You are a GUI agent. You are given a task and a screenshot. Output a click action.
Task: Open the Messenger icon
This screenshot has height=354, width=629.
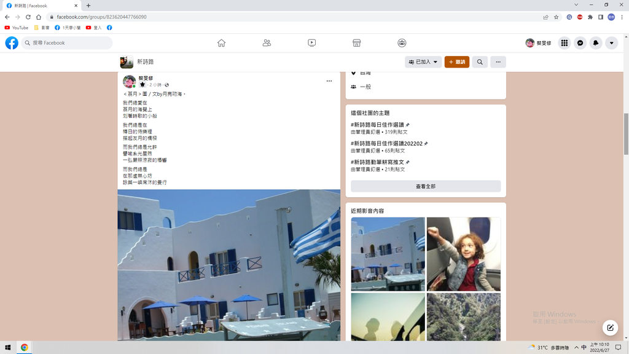coord(580,43)
